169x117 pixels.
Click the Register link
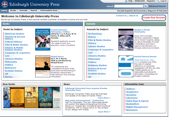[151, 1]
